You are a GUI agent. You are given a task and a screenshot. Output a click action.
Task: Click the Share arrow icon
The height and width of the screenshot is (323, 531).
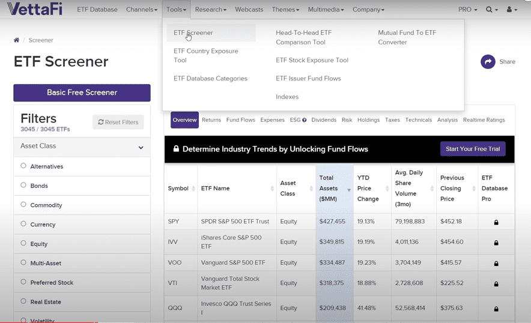pos(488,61)
